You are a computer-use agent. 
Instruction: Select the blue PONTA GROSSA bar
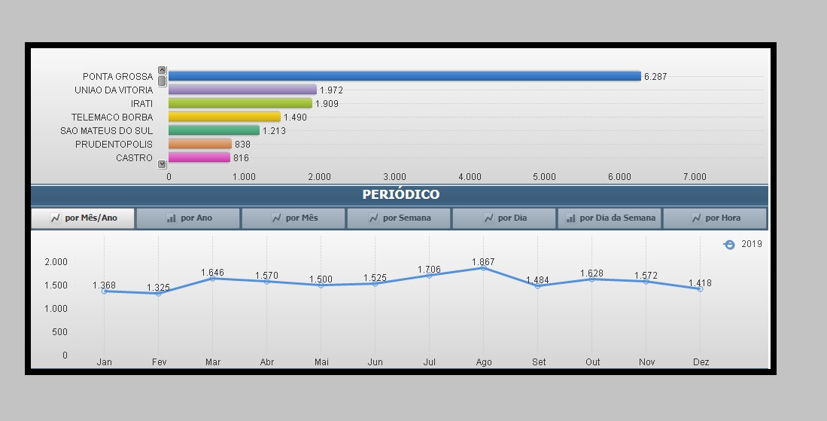(x=404, y=76)
